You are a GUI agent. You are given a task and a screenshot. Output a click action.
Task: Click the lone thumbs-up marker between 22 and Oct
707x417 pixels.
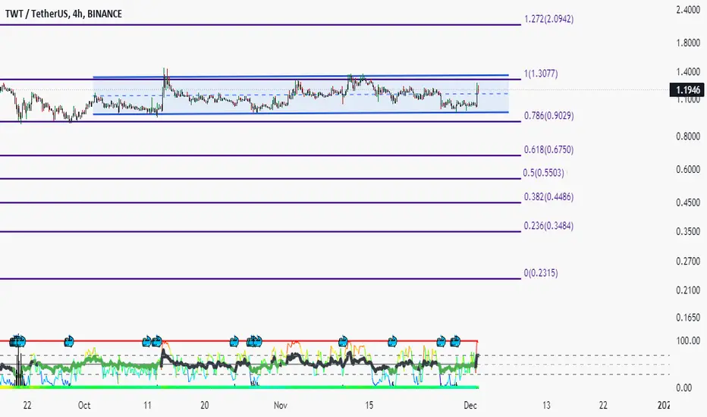click(x=68, y=341)
